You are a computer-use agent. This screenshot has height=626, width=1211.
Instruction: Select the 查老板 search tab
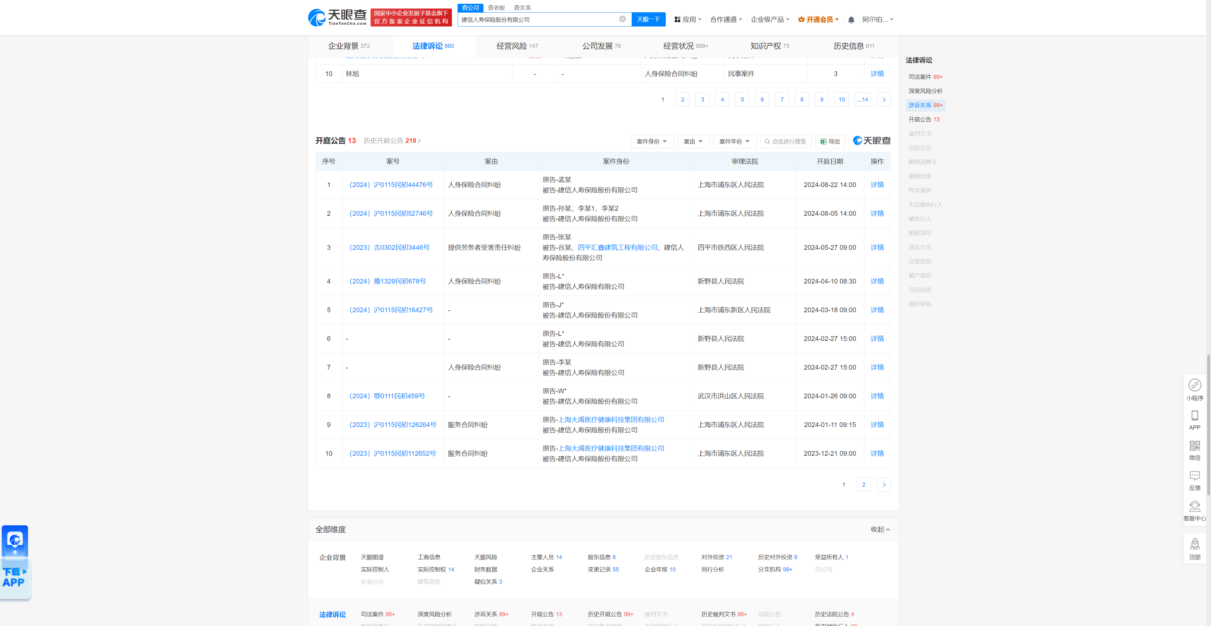coord(496,8)
